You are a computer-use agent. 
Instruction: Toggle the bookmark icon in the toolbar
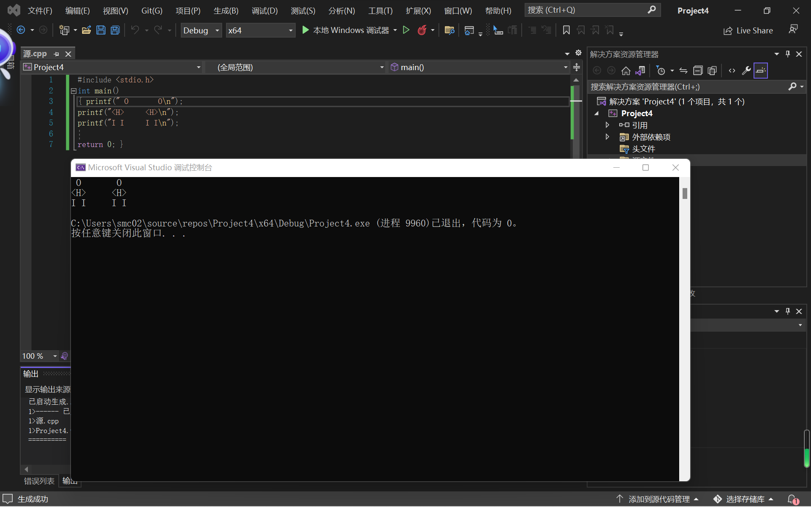pos(566,30)
